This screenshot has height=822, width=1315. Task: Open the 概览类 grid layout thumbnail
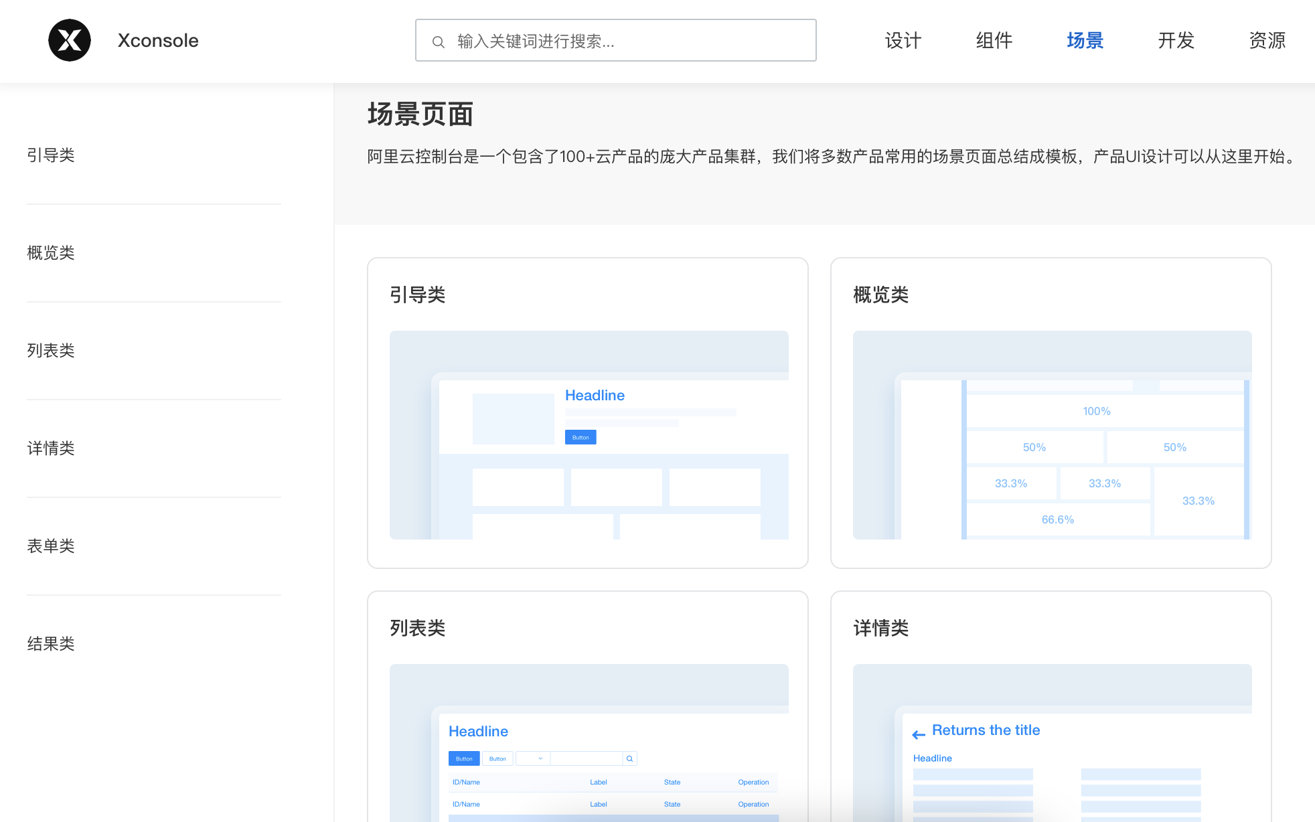pyautogui.click(x=1052, y=435)
